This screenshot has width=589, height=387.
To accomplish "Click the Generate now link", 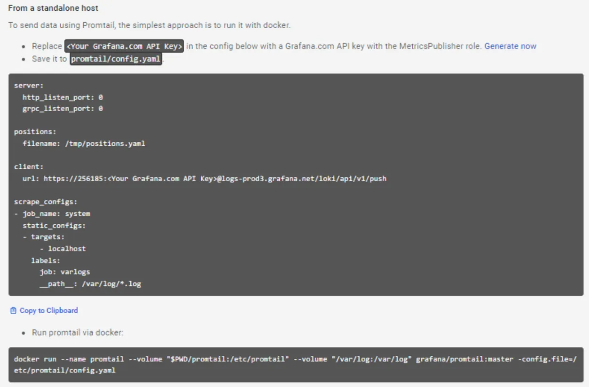I will (510, 46).
